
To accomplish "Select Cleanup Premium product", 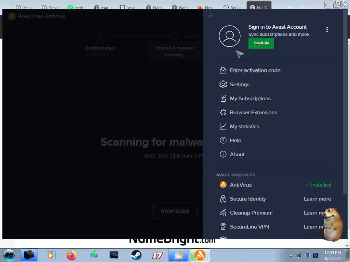I will pos(251,213).
